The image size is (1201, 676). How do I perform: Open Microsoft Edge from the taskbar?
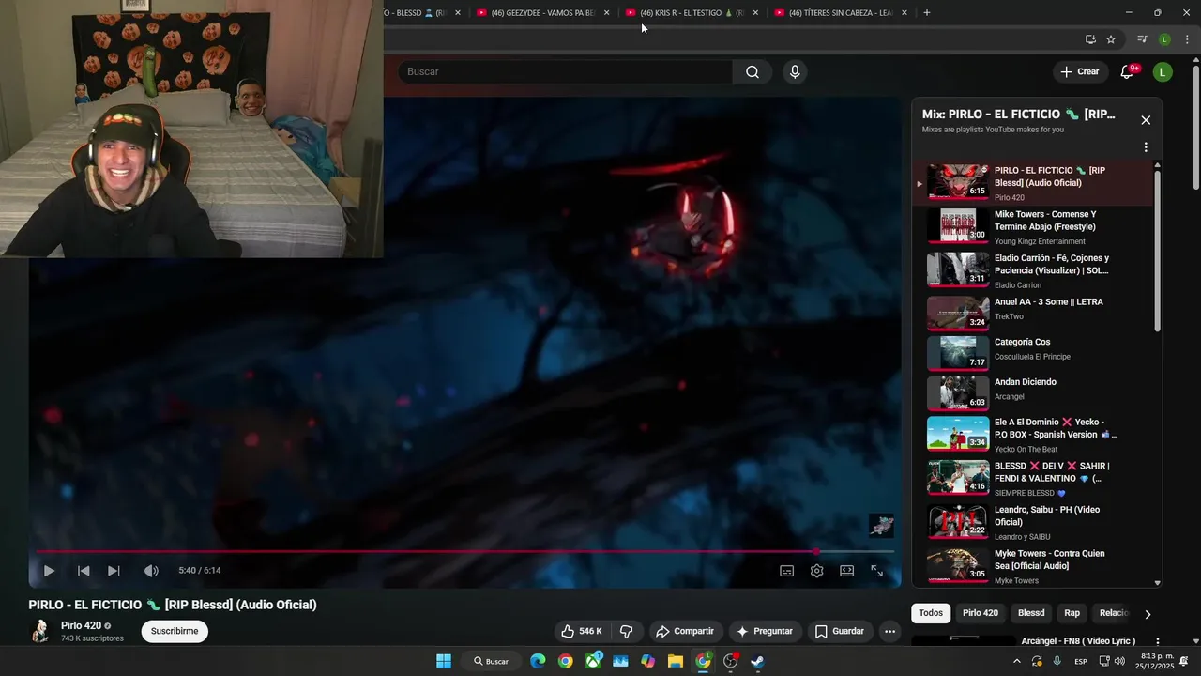[x=538, y=661]
